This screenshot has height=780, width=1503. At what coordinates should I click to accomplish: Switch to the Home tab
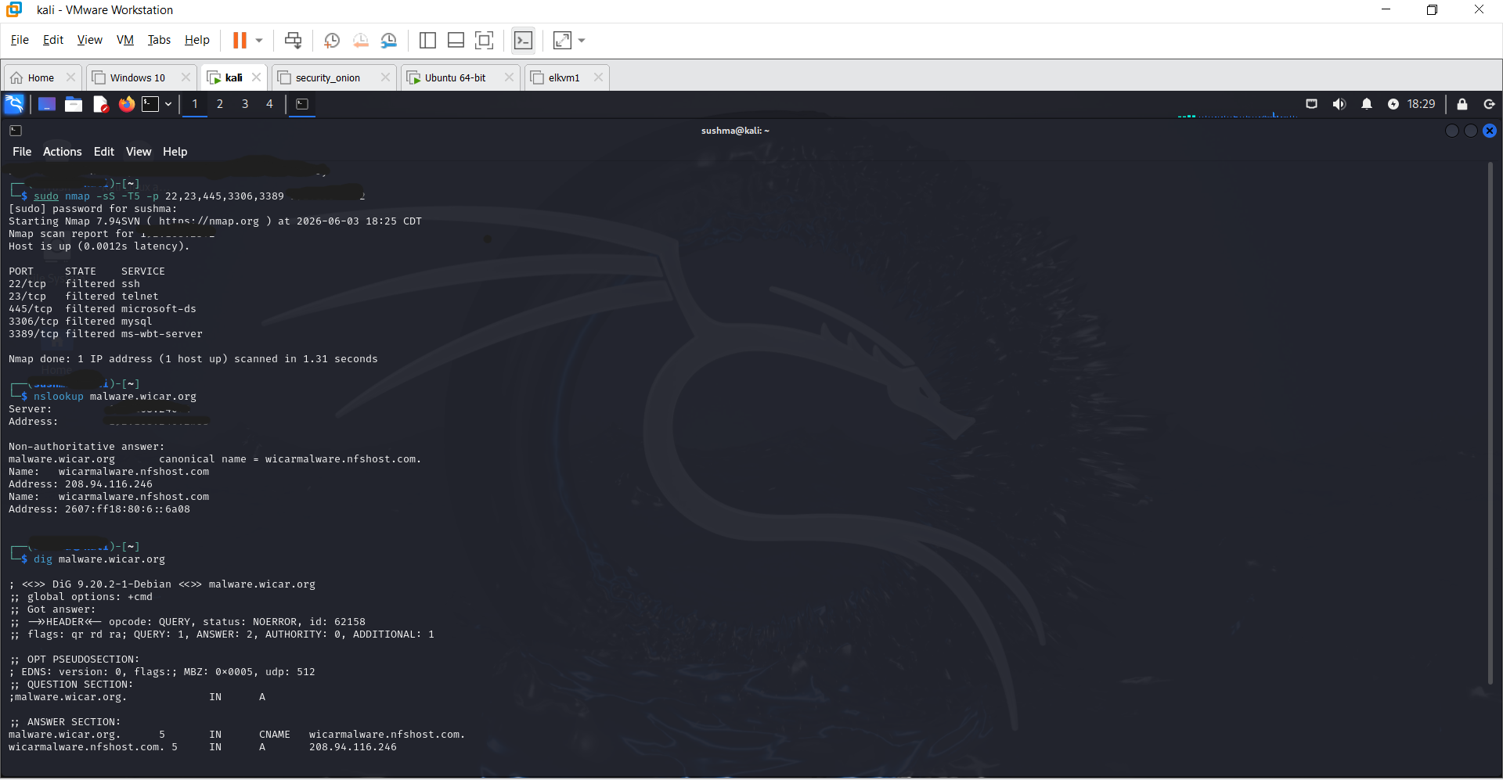coord(41,77)
